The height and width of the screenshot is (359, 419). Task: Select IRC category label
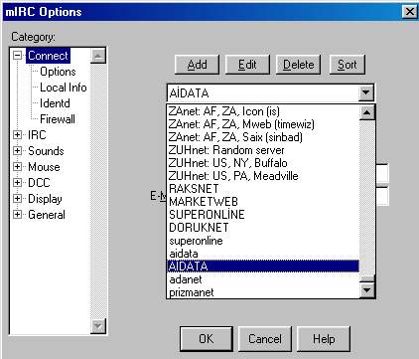click(x=37, y=135)
